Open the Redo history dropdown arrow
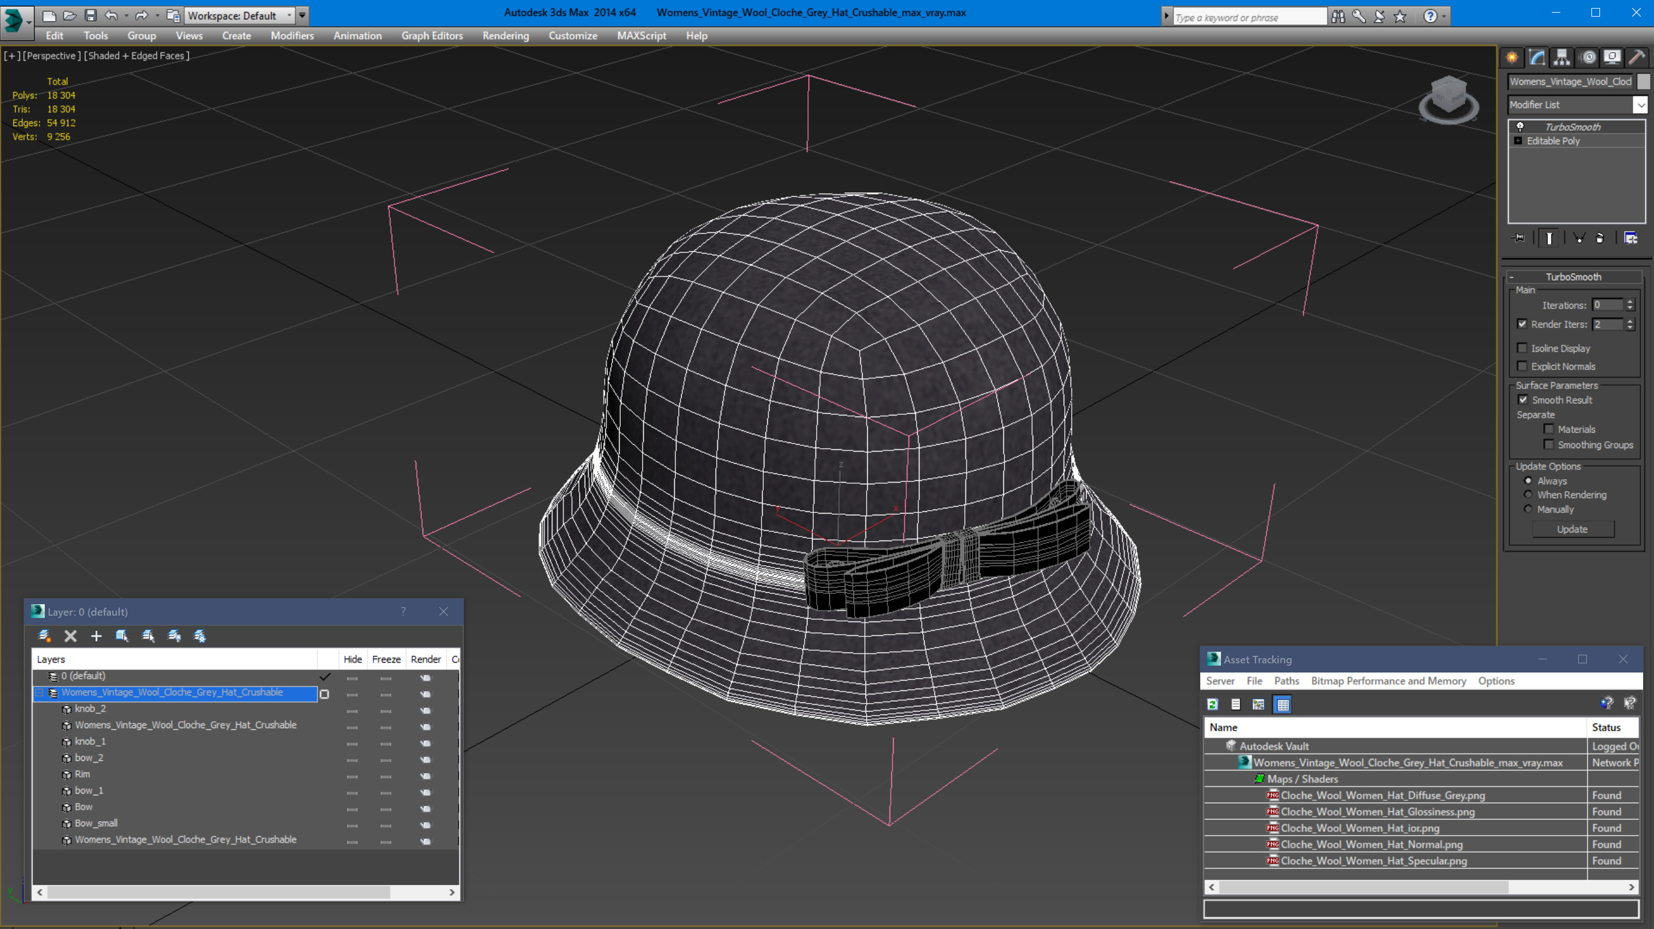Image resolution: width=1654 pixels, height=929 pixels. [157, 15]
